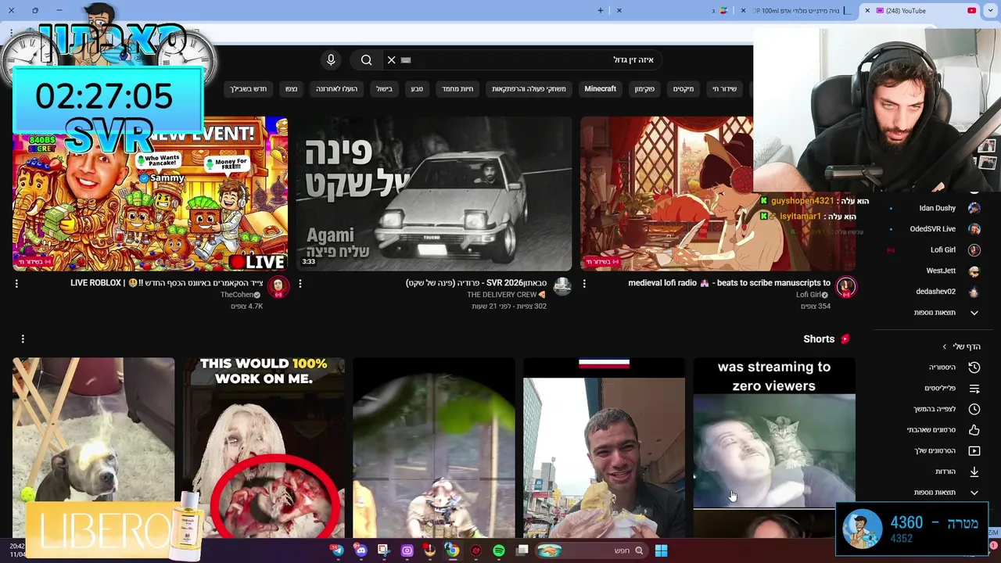Open Chrome from the taskbar
1001x563 pixels.
tap(452, 550)
